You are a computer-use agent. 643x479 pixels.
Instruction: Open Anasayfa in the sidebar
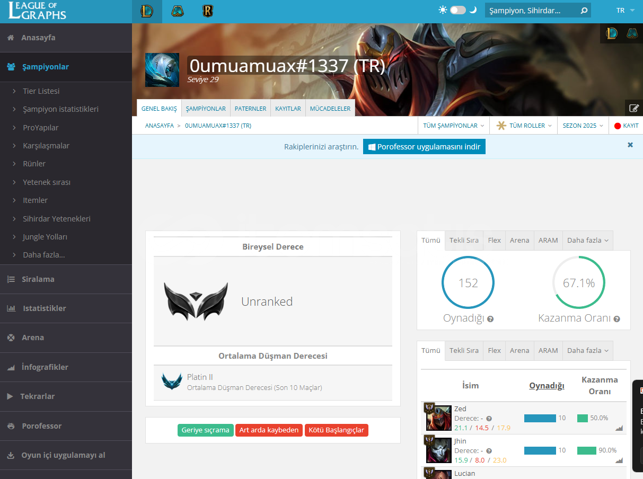[x=66, y=38]
